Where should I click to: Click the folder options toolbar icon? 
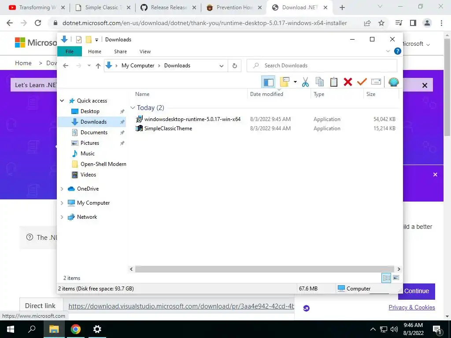point(284,82)
